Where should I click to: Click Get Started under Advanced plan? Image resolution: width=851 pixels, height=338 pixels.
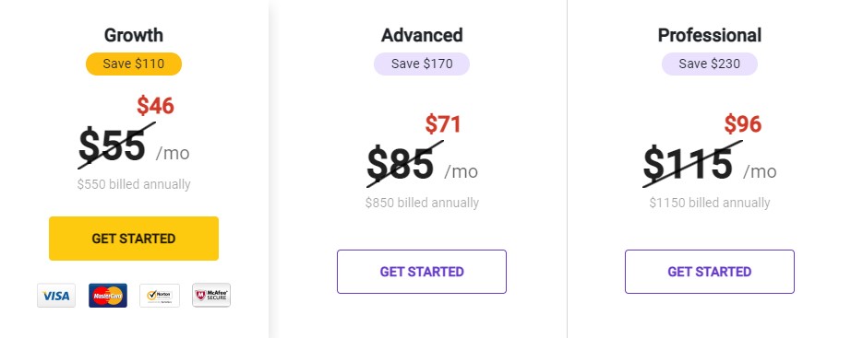422,272
